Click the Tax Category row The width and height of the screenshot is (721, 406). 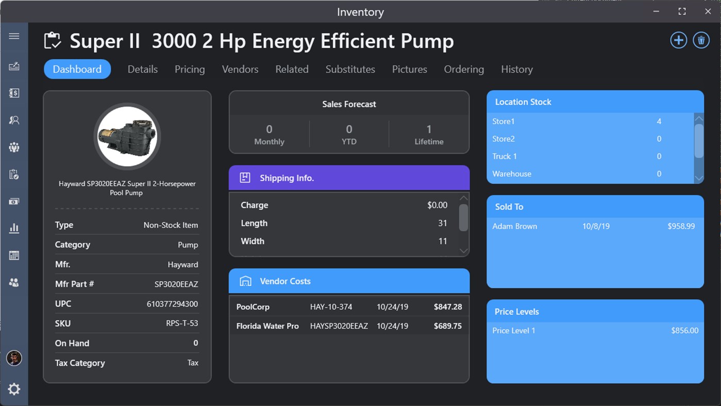(127, 363)
